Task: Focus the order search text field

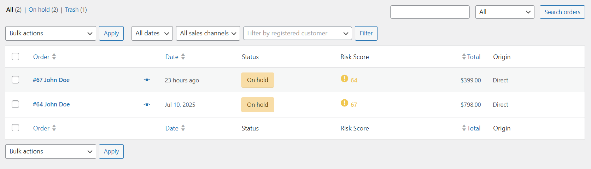Action: tap(430, 12)
